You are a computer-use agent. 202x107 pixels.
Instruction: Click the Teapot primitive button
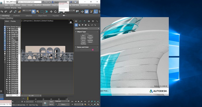[x=83, y=42]
